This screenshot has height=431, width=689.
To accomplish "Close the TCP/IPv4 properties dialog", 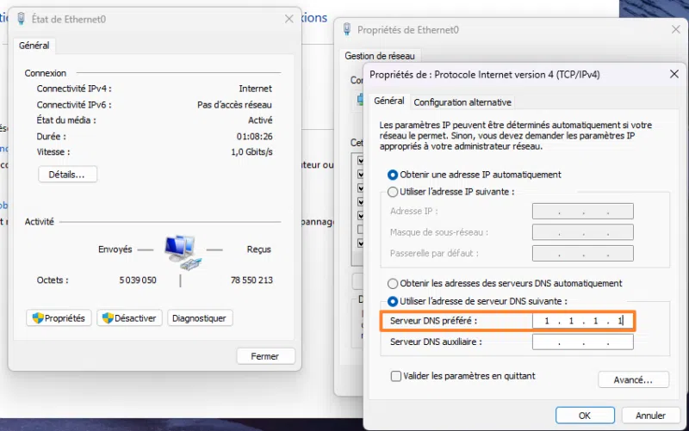I will point(674,74).
